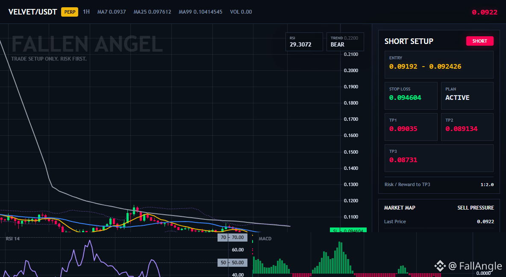The width and height of the screenshot is (506, 277).
Task: Click the red 0.0922 price in header
Action: 484,12
